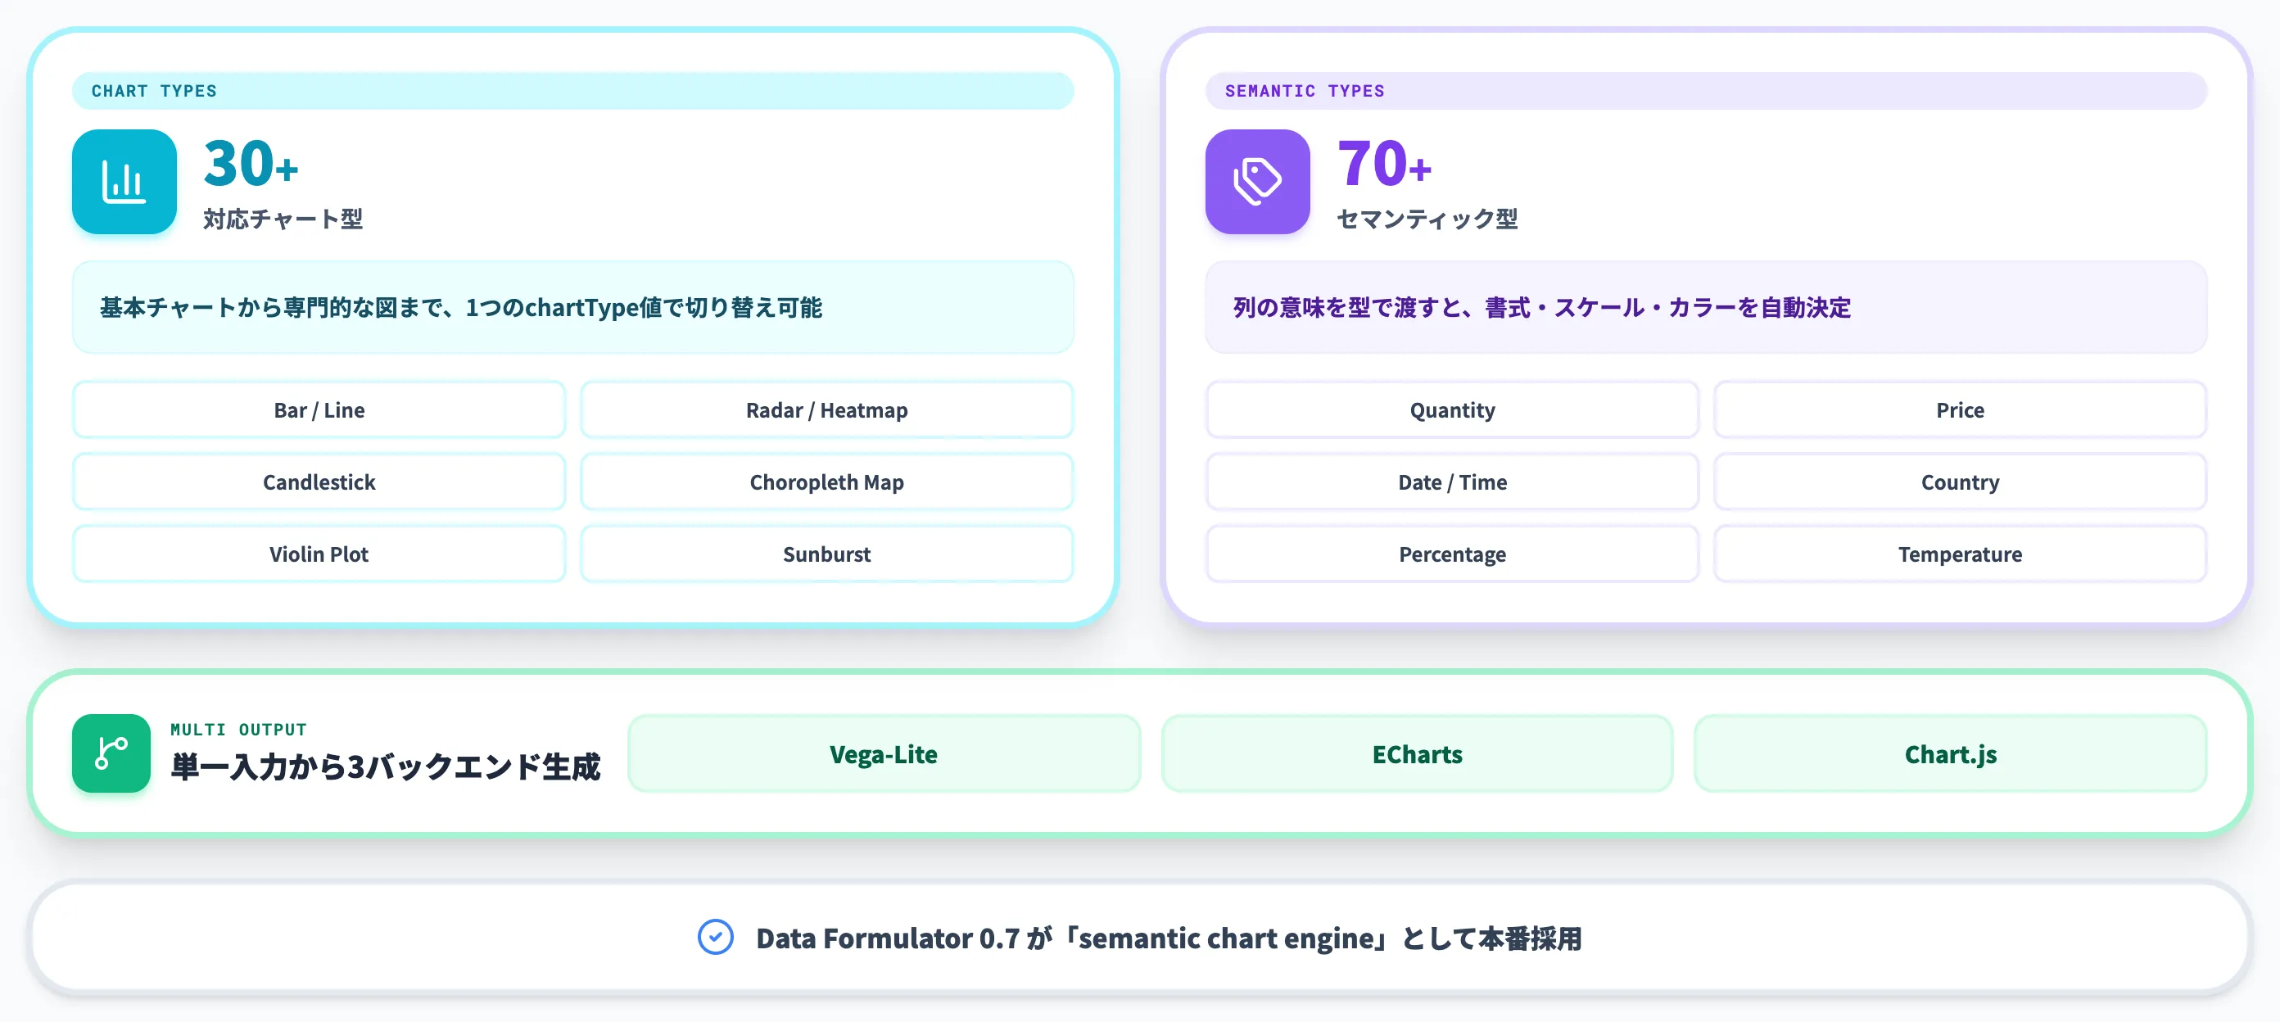
Task: Choose the Choropleth Map chip
Action: pyautogui.click(x=826, y=482)
